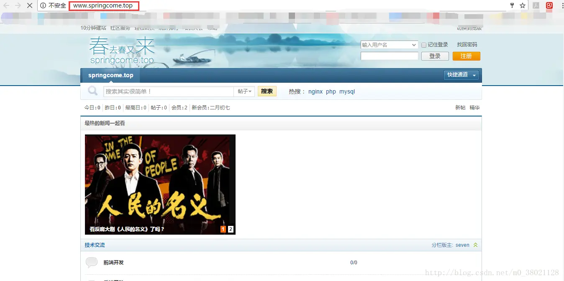Viewport: 564px width, 281px height.
Task: Open the 技术交流 category heading
Action: pyautogui.click(x=95, y=245)
